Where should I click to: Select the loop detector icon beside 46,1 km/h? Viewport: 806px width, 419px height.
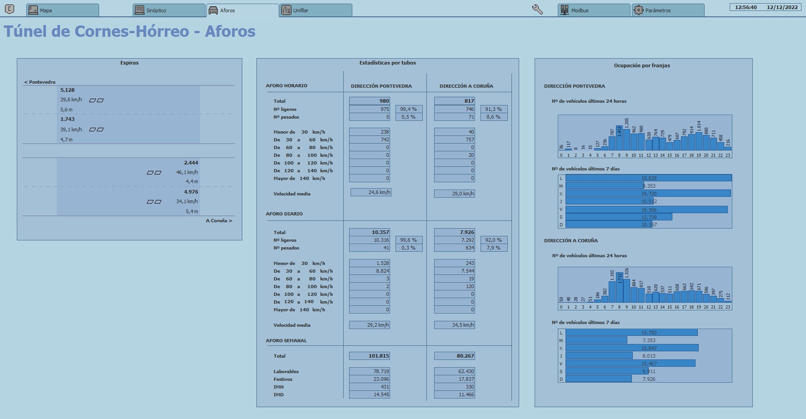[x=154, y=173]
